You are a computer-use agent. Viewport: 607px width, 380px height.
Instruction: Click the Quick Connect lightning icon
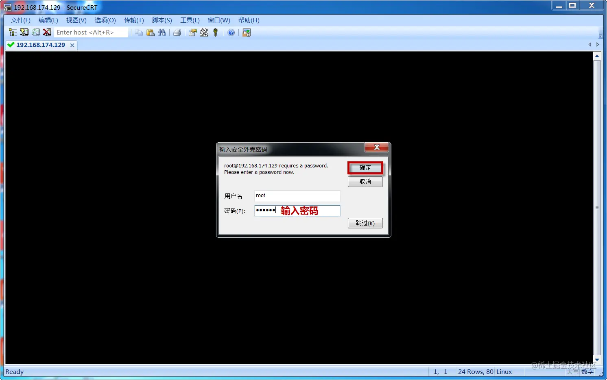(x=24, y=33)
